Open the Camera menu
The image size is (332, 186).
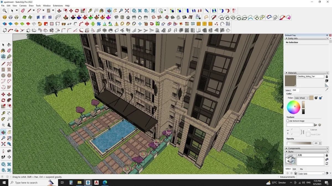click(x=23, y=6)
